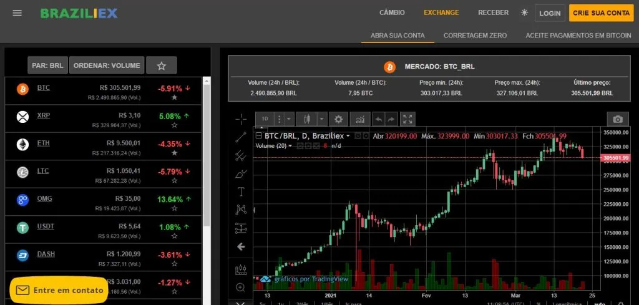This screenshot has height=305, width=639.
Task: Go to the RECEBER menu
Action: 493,12
